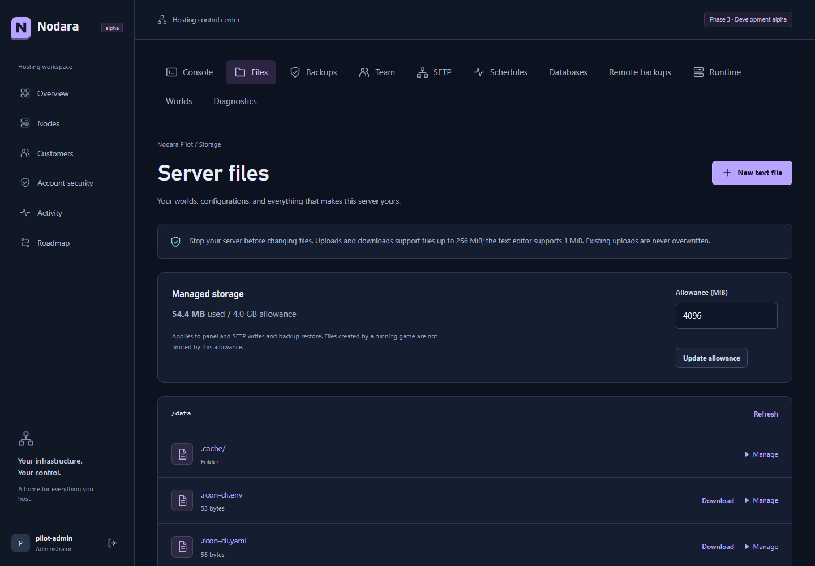Image resolution: width=815 pixels, height=566 pixels.
Task: Click the "54.4 MB used" storage text
Action: [x=198, y=314]
